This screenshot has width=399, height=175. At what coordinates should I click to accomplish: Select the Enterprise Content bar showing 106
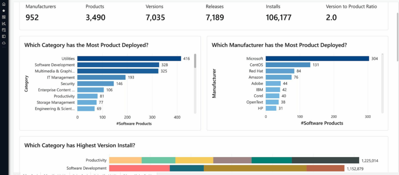[x=91, y=90]
